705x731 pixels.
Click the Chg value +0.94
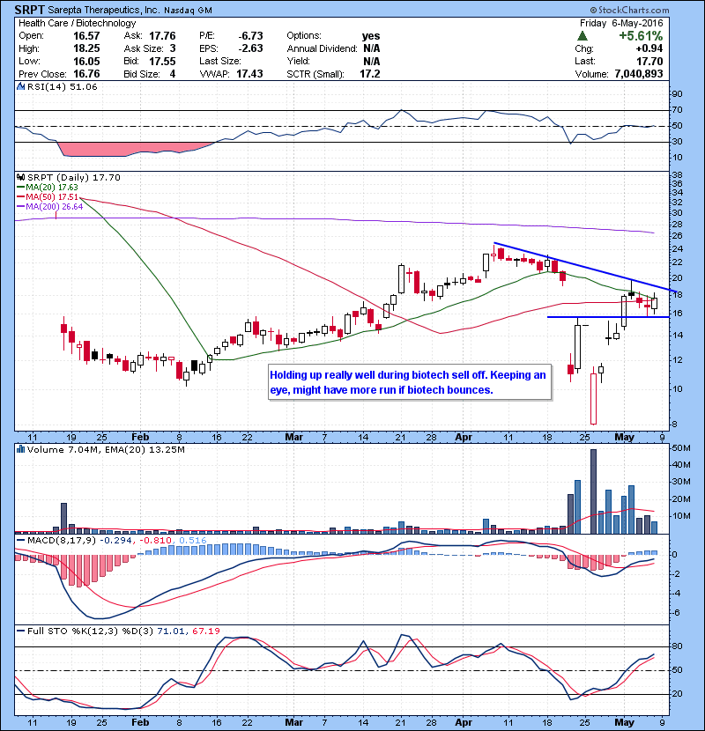[649, 48]
